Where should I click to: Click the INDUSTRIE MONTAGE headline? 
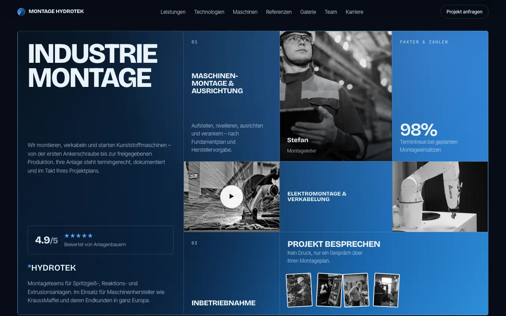(x=93, y=65)
